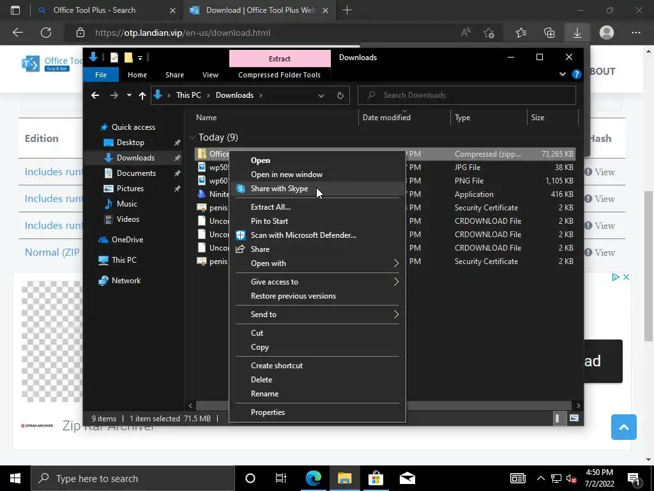This screenshot has height=491, width=654.
Task: Click the Explorer horizontal scrollbar right arrow
Action: (x=578, y=405)
